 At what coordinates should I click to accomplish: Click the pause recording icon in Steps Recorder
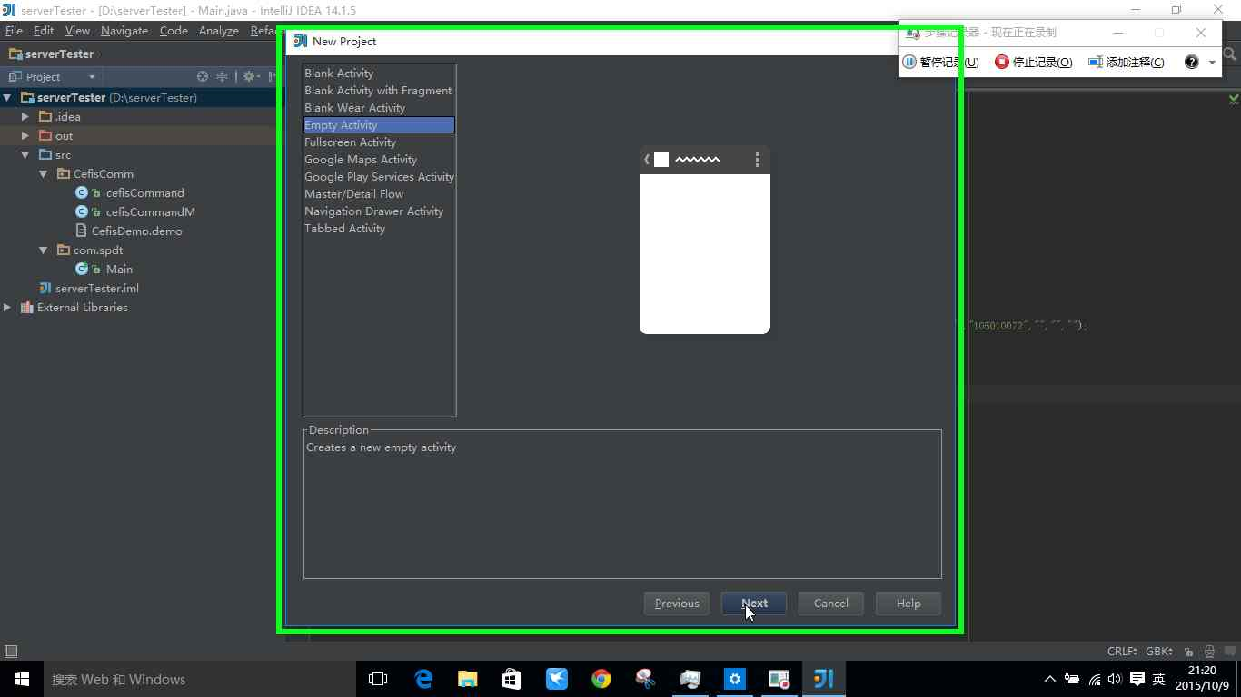tap(909, 62)
